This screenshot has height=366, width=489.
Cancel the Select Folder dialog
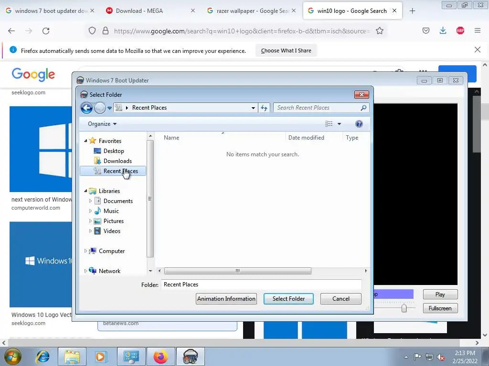[341, 299]
